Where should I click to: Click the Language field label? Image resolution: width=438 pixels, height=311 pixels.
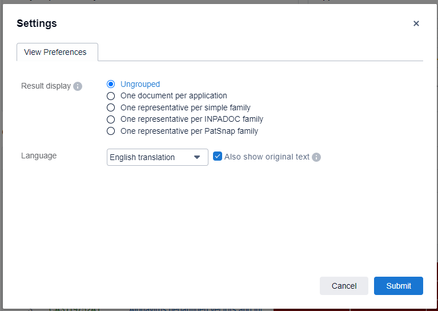pyautogui.click(x=39, y=155)
